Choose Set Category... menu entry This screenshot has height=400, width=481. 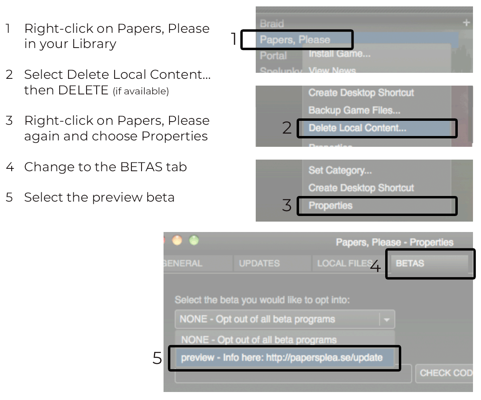click(340, 171)
